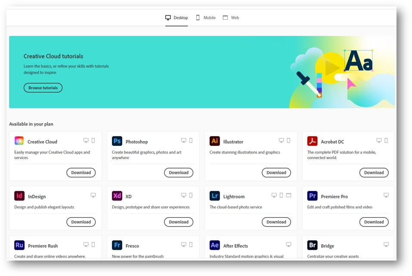
Task: Download Lightroom
Action: pos(276,222)
